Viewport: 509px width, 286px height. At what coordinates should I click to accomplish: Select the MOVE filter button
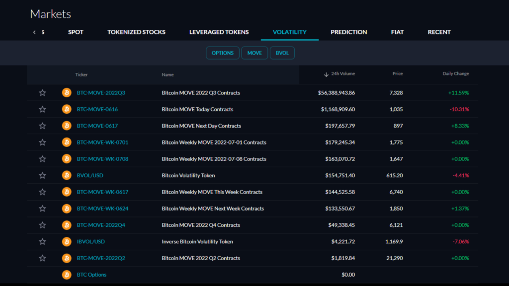(x=254, y=53)
